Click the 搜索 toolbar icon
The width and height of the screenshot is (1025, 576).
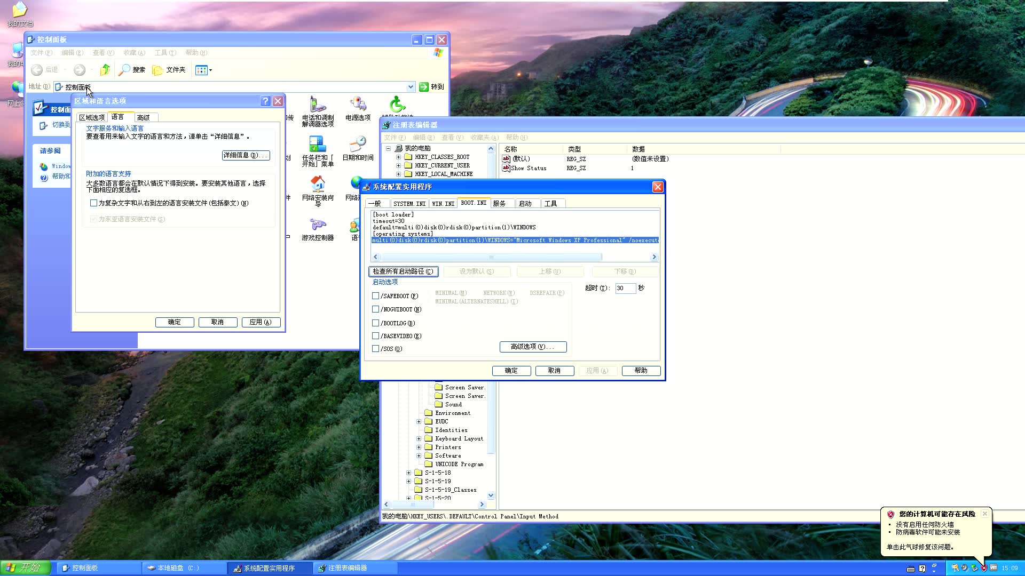tap(132, 70)
